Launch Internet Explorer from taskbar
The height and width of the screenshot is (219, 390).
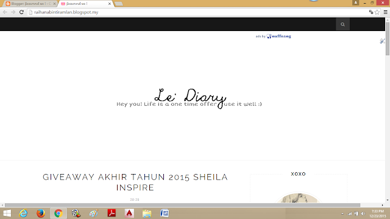(x=23, y=214)
